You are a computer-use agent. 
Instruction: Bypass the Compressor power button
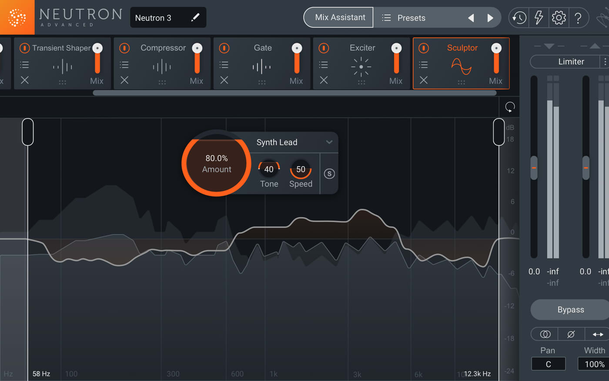(124, 48)
